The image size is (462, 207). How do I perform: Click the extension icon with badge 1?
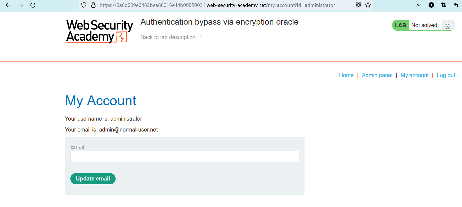tap(431, 5)
